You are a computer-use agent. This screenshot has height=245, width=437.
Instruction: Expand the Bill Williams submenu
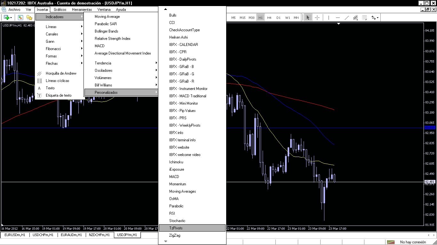point(121,85)
